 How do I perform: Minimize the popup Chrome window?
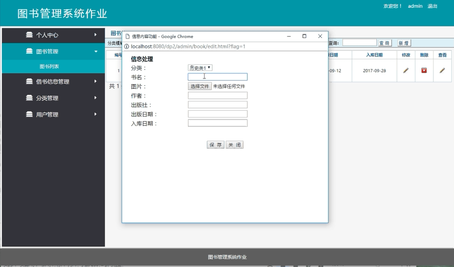(289, 36)
